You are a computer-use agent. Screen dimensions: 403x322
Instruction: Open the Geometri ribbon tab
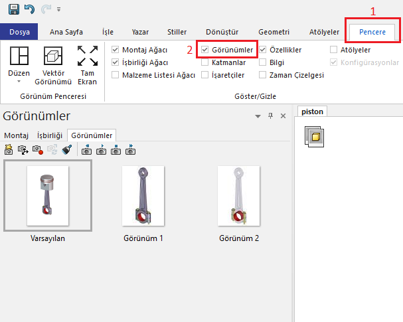point(274,32)
